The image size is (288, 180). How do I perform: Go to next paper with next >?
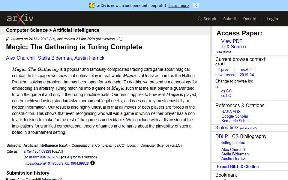(x=246, y=69)
